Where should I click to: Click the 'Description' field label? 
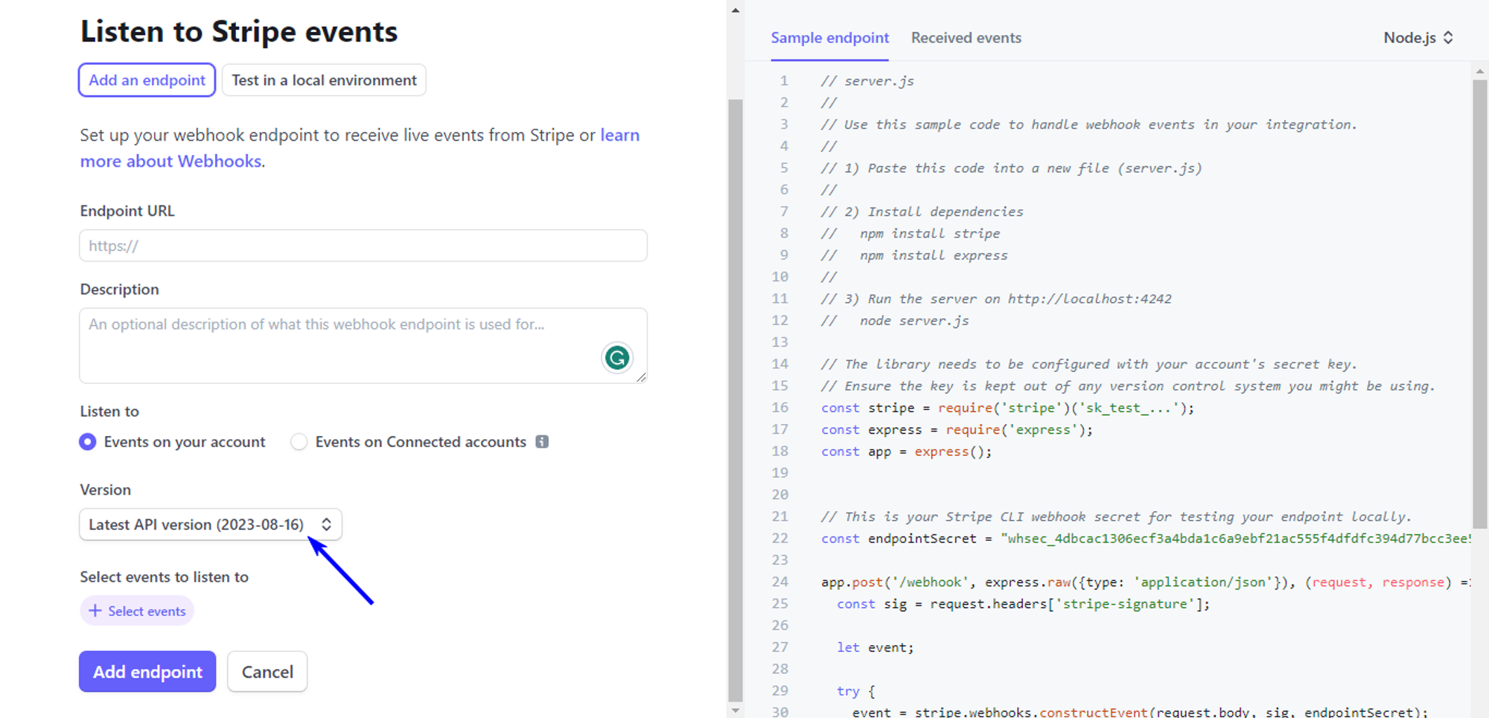click(119, 289)
